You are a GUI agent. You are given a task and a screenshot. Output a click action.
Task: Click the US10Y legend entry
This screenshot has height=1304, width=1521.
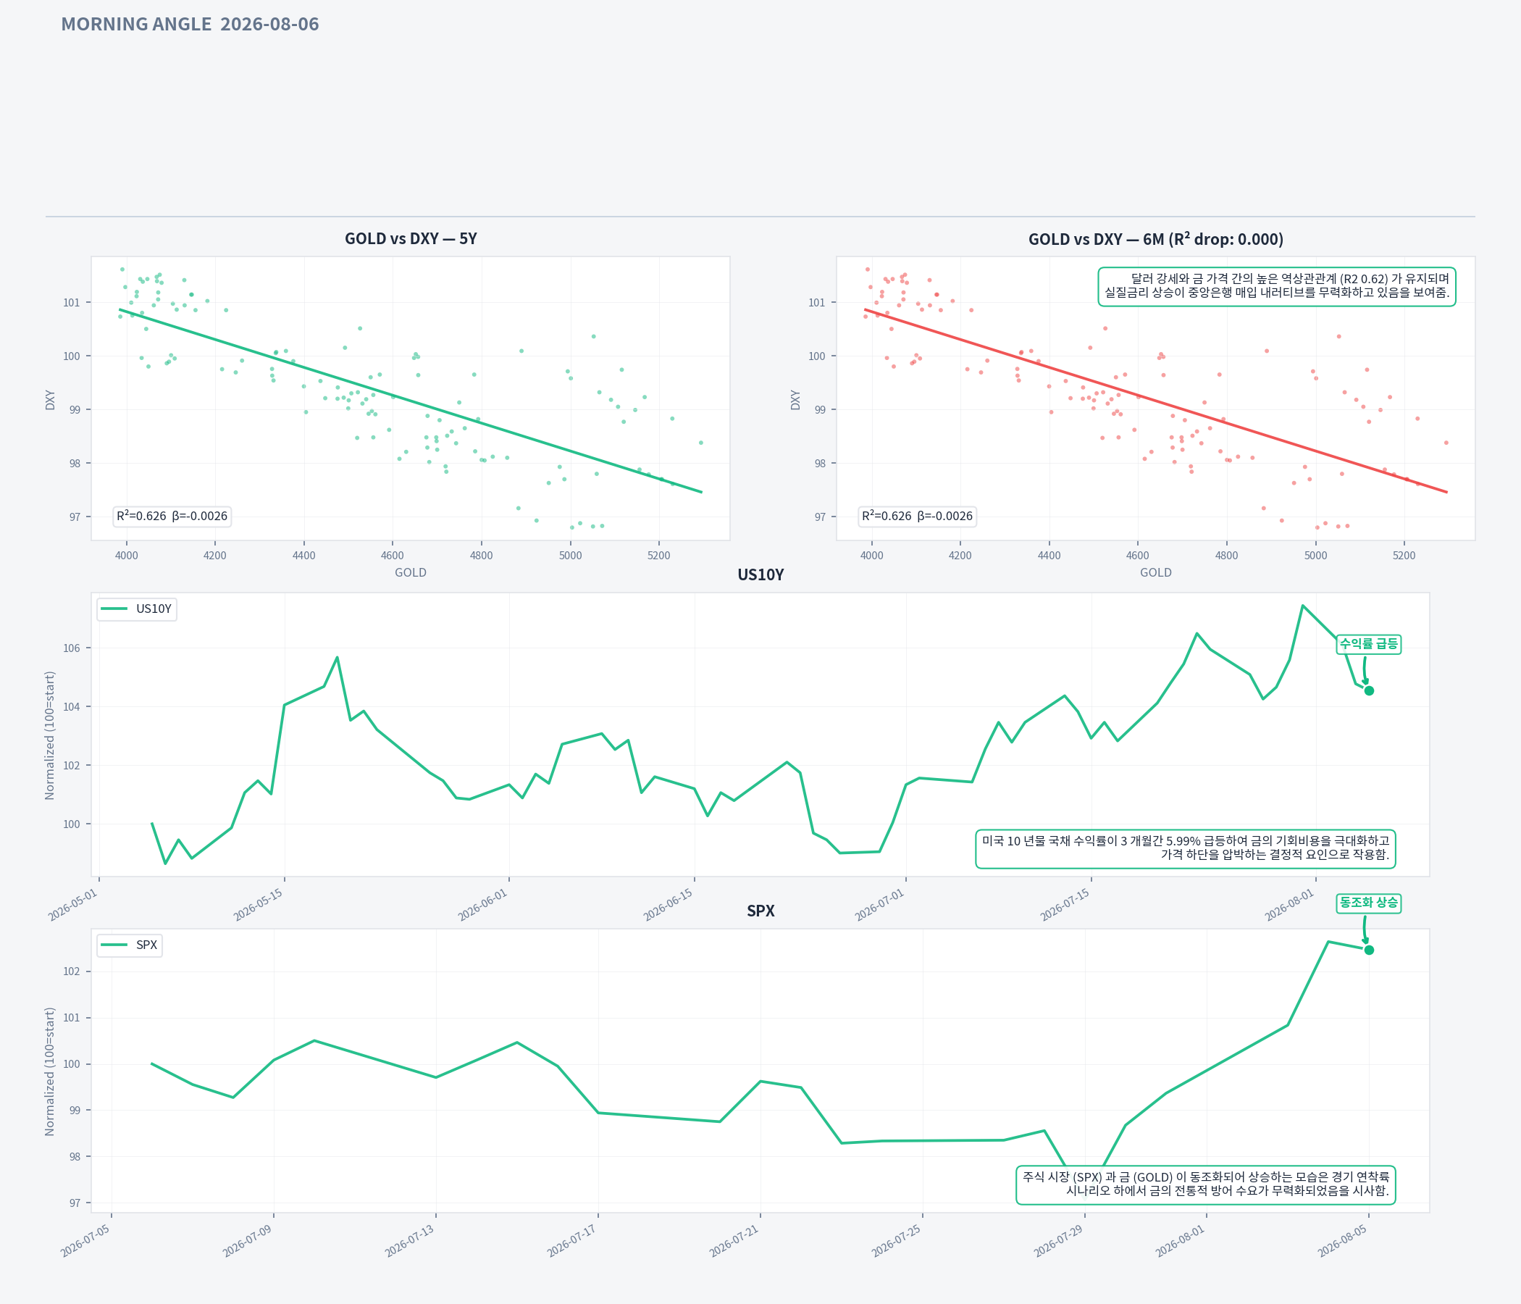click(x=137, y=609)
